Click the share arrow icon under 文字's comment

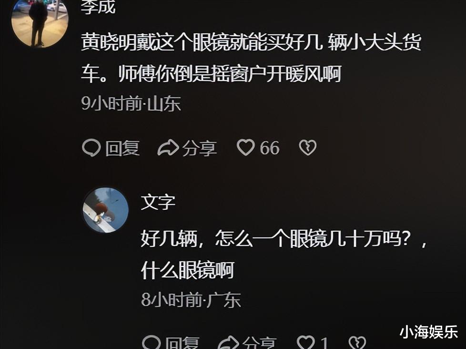[x=228, y=342]
